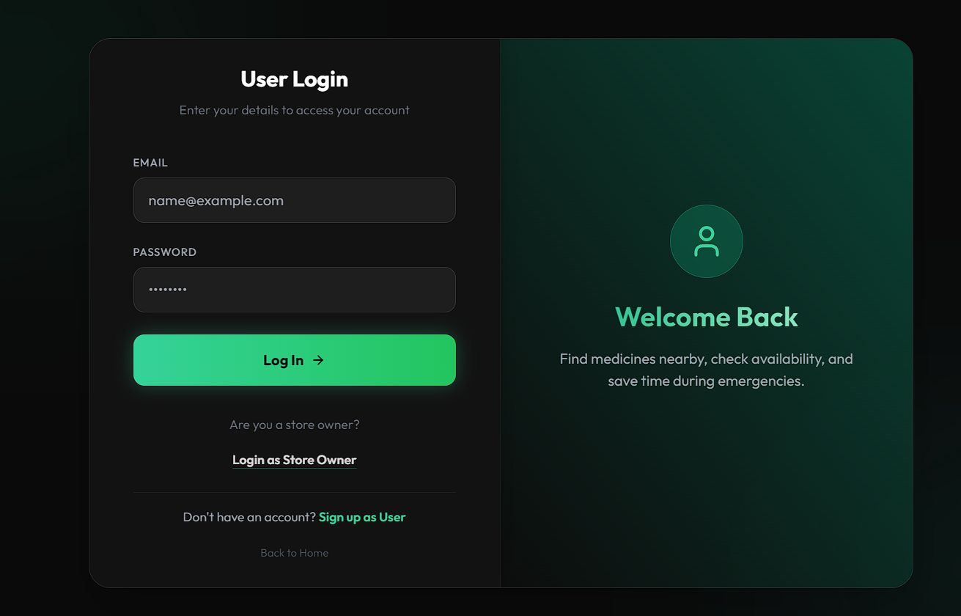Click the EMAIL field label
Viewport: 961px width, 616px height.
[150, 163]
